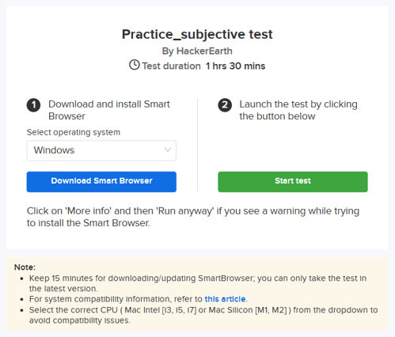Click the '1 hrs 30 mins' duration text
This screenshot has width=395, height=337.
[x=235, y=66]
